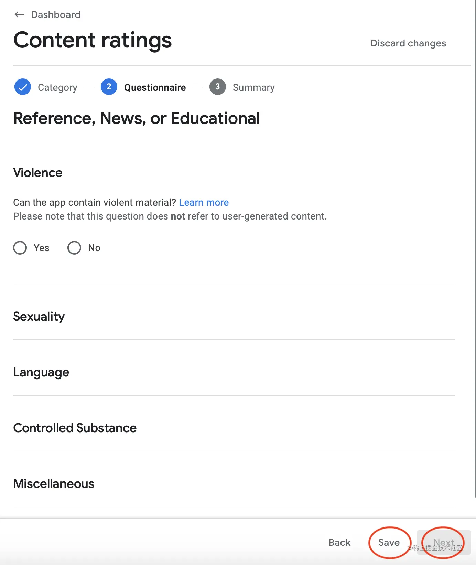Select the Questionnaire step label
Screen dimensions: 476x565
point(155,87)
